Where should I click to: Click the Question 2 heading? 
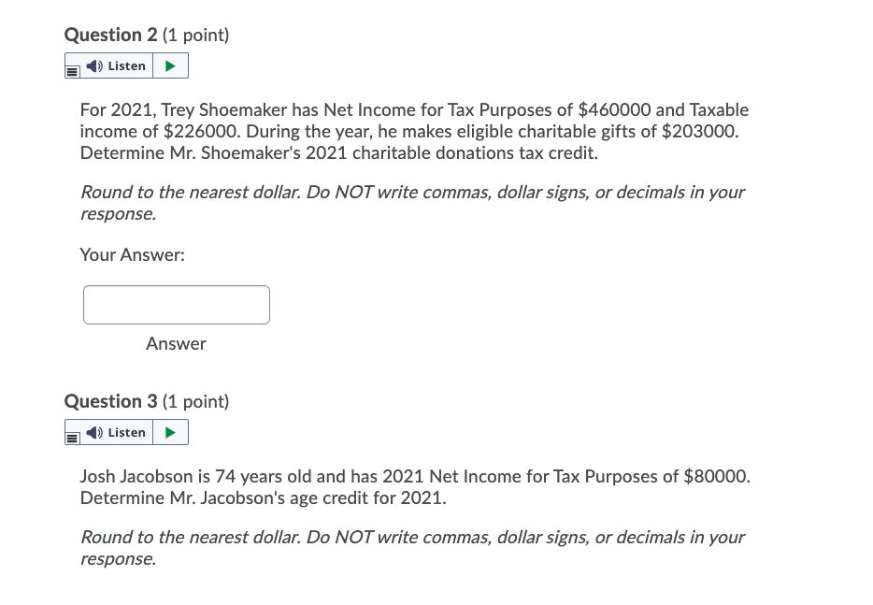(110, 35)
